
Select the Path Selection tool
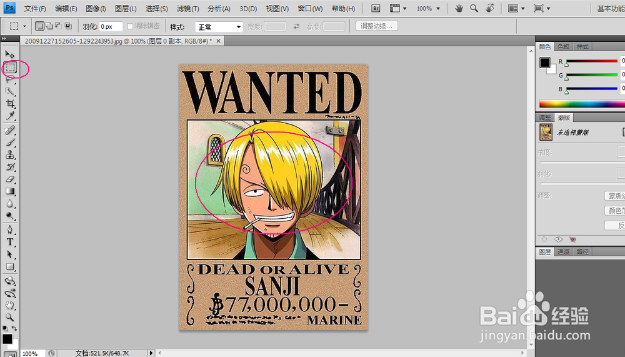click(x=10, y=254)
